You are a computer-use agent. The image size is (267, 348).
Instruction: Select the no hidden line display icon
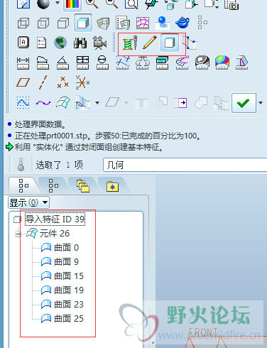(63, 23)
